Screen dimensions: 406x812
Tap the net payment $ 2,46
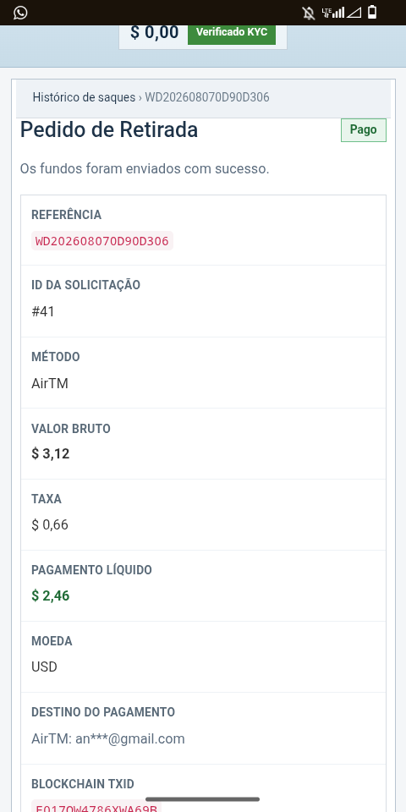(x=50, y=596)
